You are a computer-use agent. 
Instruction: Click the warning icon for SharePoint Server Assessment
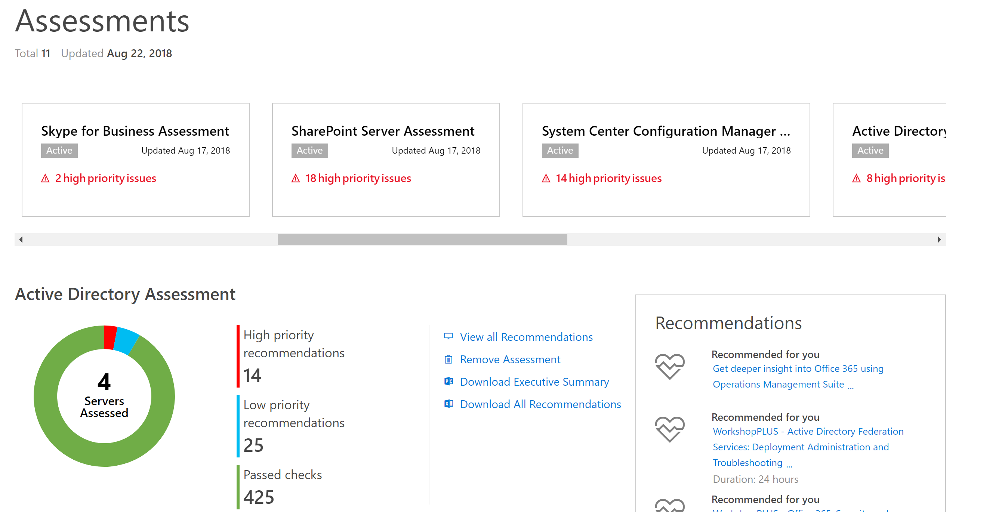[x=295, y=178]
